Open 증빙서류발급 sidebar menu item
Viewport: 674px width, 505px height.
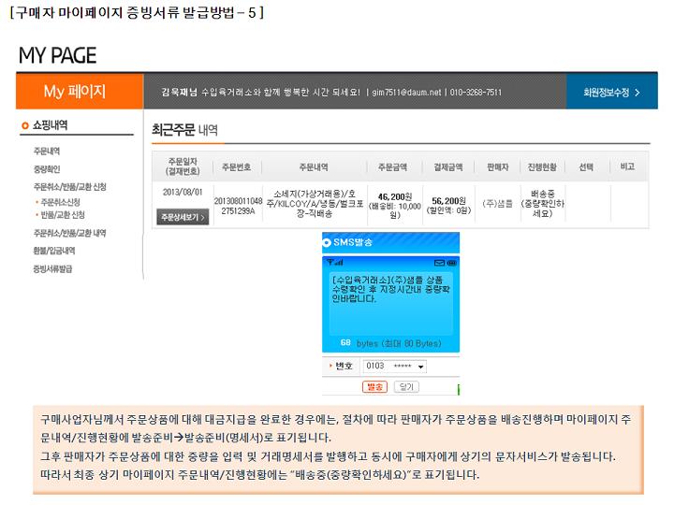click(x=52, y=268)
